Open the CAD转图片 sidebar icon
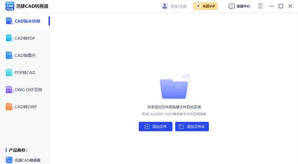This screenshot has width=298, height=164. (x=9, y=55)
